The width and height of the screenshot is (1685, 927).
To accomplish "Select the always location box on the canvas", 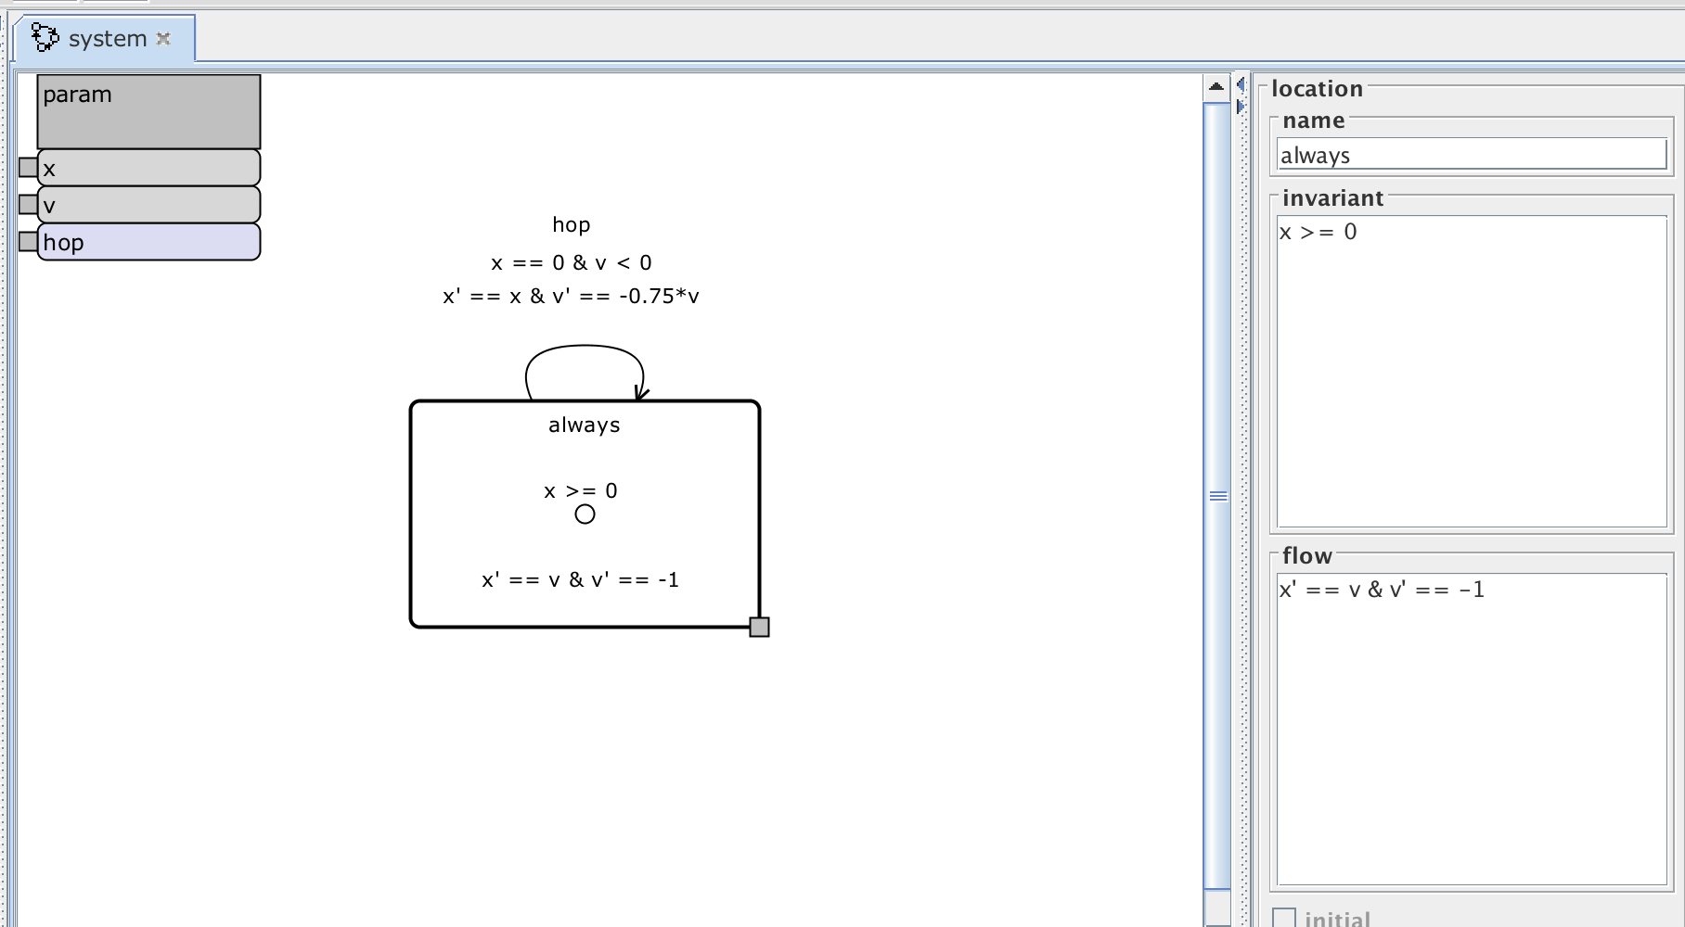I will click(583, 425).
